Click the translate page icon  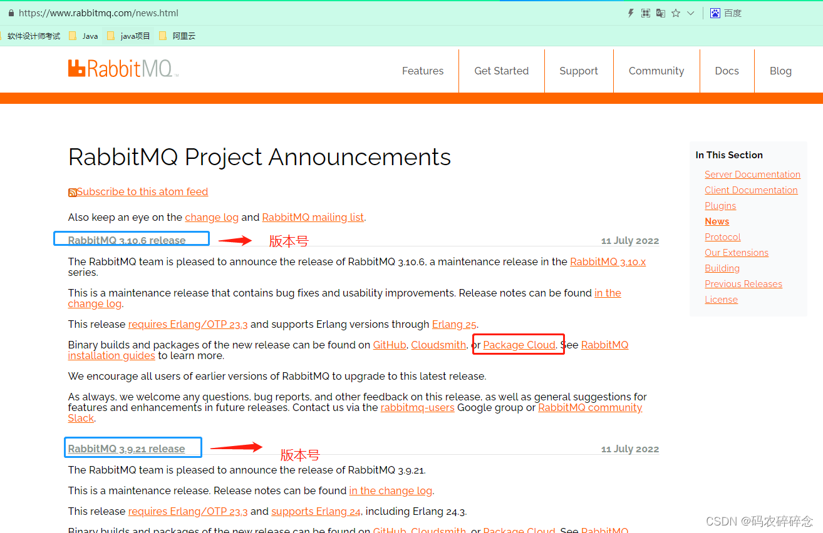point(661,13)
